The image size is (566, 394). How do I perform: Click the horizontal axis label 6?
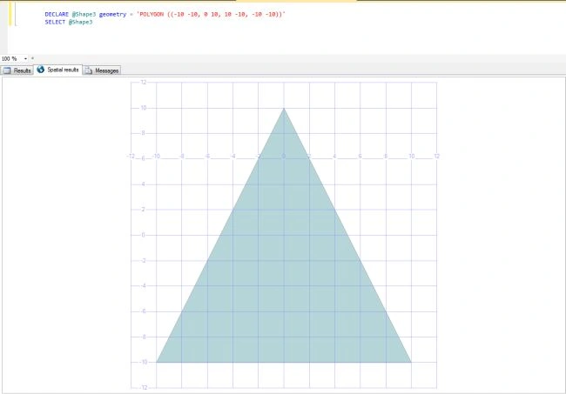pyautogui.click(x=360, y=156)
